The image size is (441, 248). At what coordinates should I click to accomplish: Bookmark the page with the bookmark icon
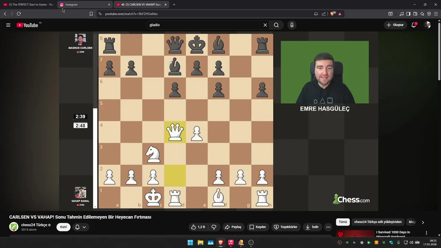point(91,14)
